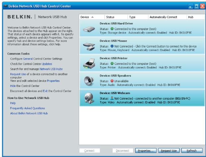This screenshot has height=157, width=206.
Task: Sort by Automatically Connect column header
Action: (168, 17)
